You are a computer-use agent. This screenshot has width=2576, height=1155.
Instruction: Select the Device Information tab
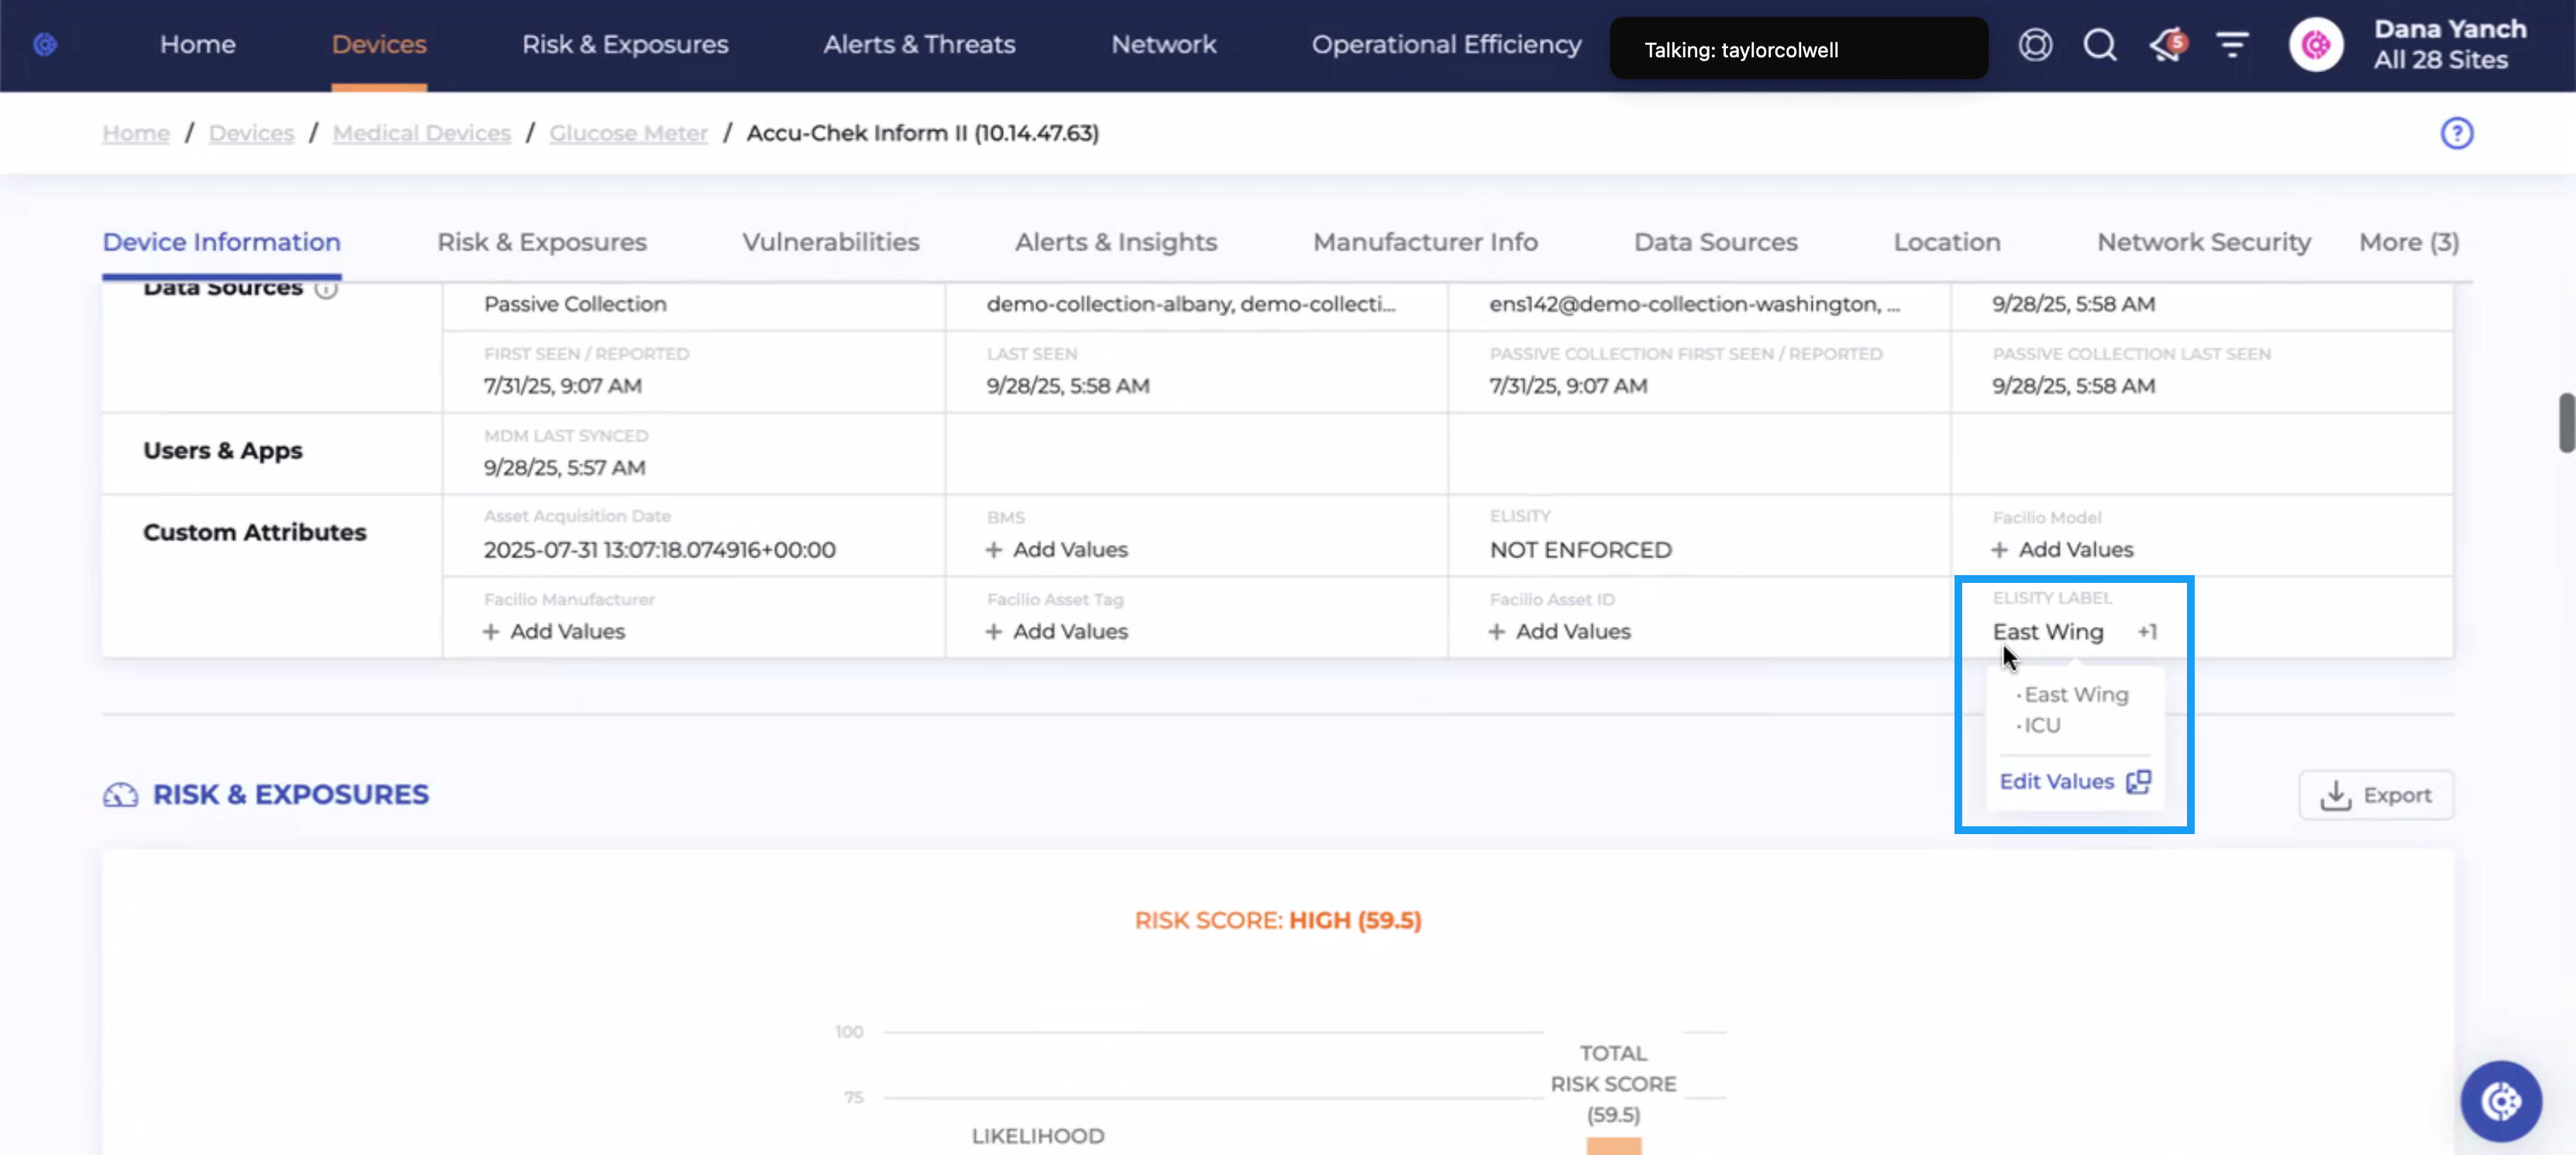click(x=222, y=242)
